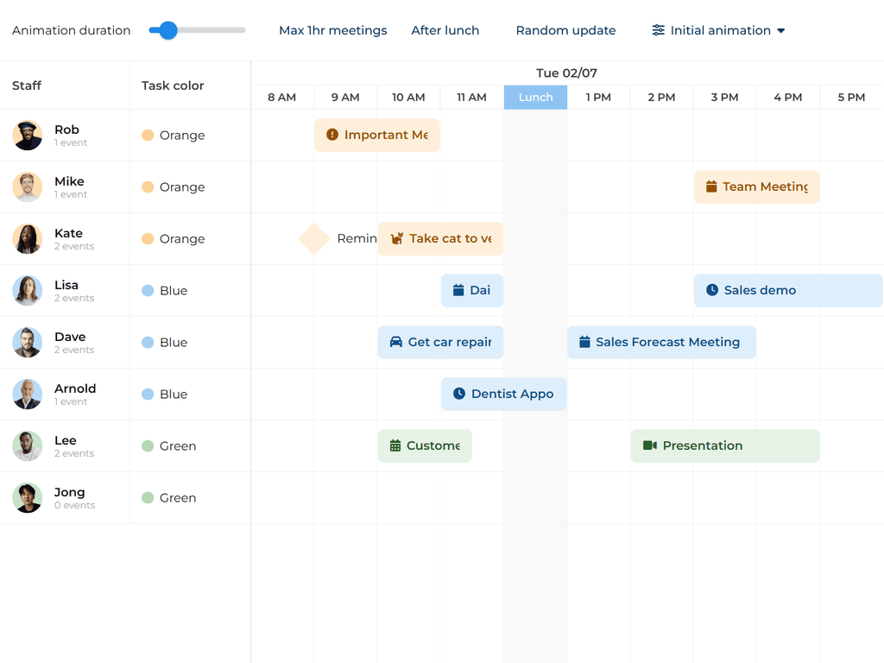Click the Task color column header
The width and height of the screenshot is (884, 663).
click(173, 85)
